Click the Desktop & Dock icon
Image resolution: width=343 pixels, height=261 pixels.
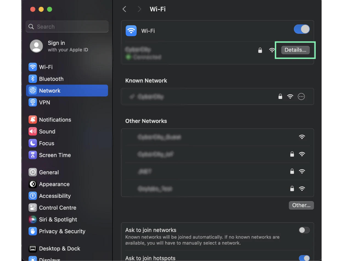33,249
